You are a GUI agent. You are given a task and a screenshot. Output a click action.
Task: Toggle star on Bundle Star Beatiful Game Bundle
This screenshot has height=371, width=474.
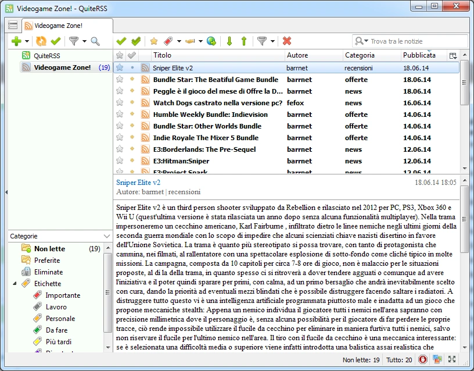click(120, 79)
